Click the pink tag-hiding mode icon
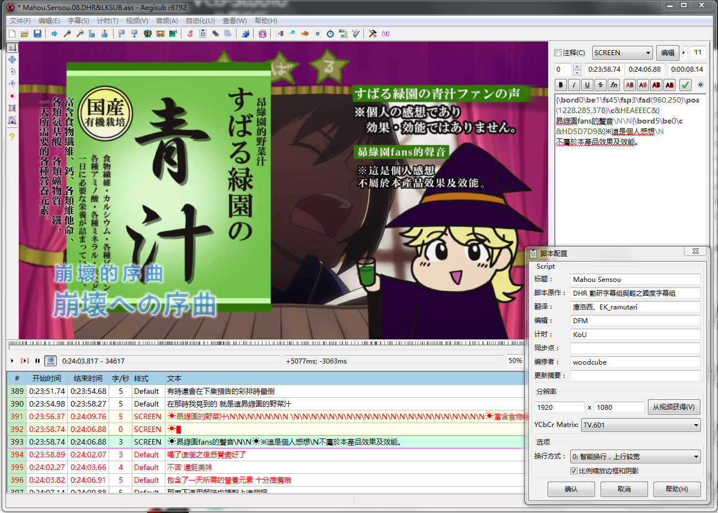Screen dimensions: 718x513 click(385, 34)
